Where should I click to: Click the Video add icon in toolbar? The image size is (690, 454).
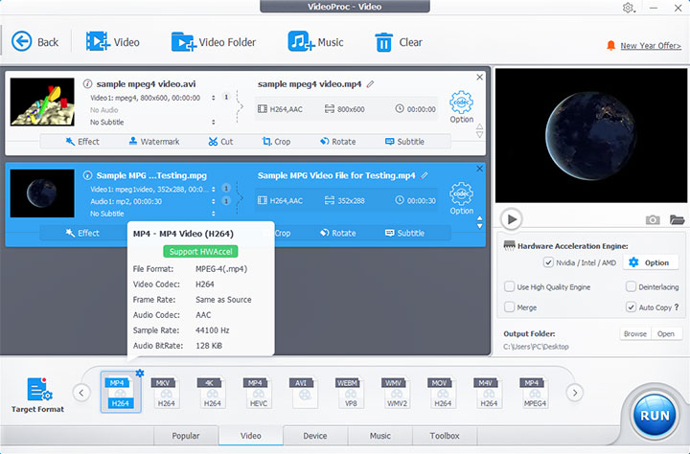tap(97, 42)
